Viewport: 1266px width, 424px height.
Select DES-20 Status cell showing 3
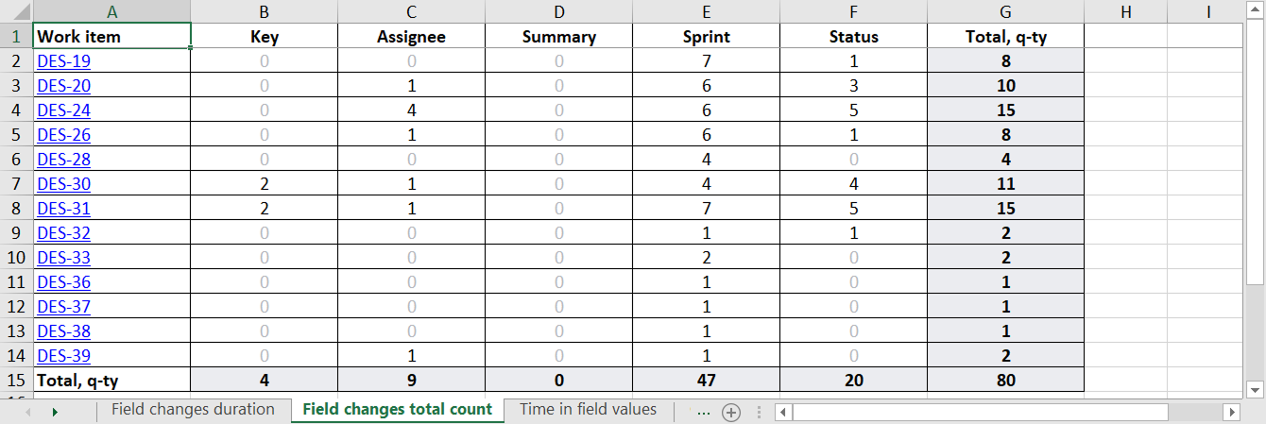click(x=853, y=86)
